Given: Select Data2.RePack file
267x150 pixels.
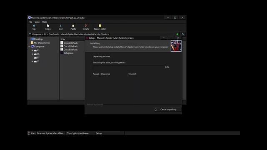Looking at the screenshot, I should coord(71,46).
